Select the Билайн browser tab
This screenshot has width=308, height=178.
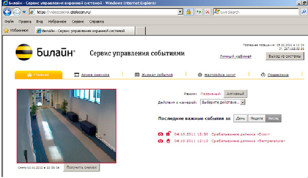(x=85, y=31)
